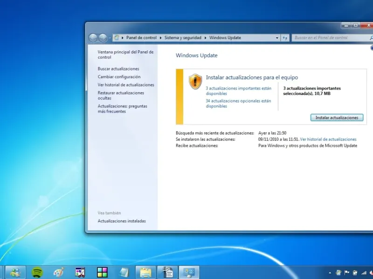Open Windows Live Messenger from taskbar
This screenshot has height=279, width=373.
[x=15, y=272]
